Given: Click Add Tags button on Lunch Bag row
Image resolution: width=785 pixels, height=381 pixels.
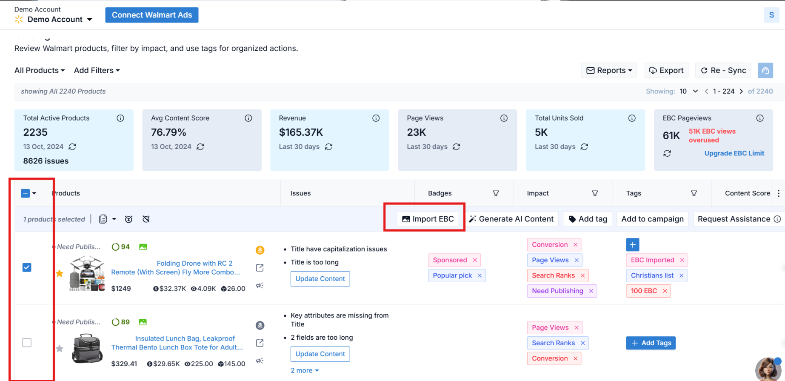Looking at the screenshot, I should [x=651, y=343].
